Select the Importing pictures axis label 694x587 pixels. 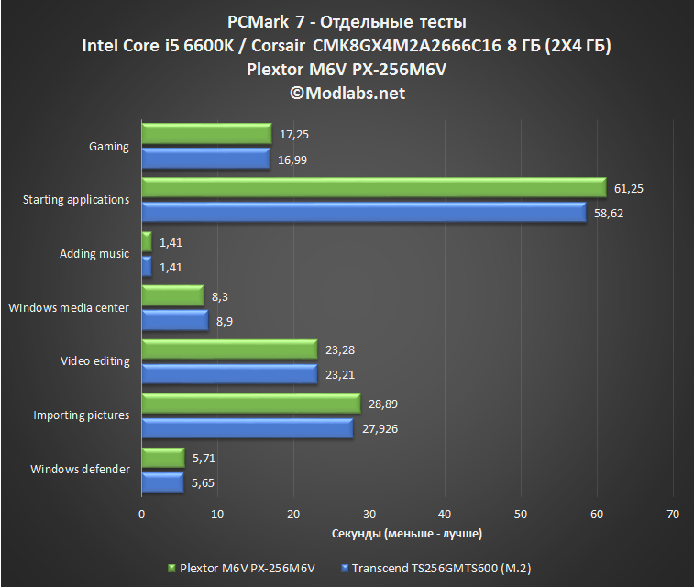81,415
